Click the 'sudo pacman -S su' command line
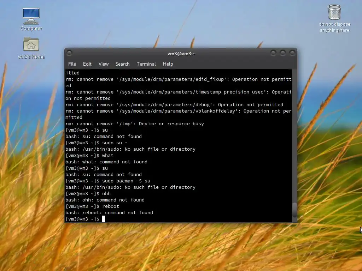 (x=108, y=181)
